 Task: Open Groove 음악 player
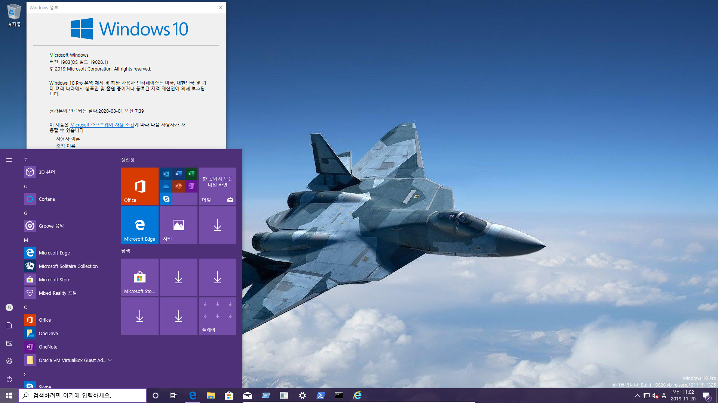click(x=51, y=225)
